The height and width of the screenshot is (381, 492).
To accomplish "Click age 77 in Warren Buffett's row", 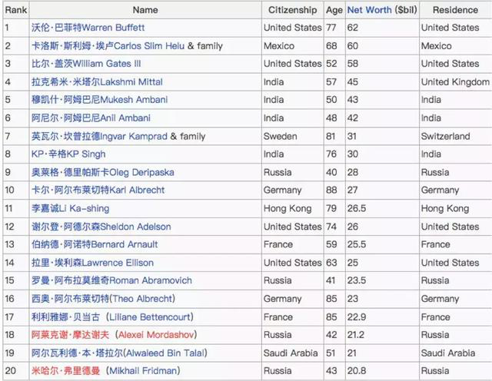I will pos(331,28).
